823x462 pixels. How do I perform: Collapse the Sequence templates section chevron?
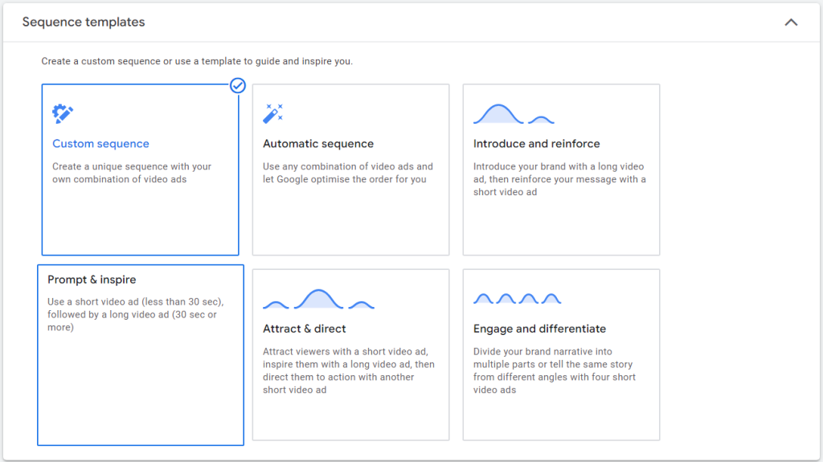click(x=791, y=22)
